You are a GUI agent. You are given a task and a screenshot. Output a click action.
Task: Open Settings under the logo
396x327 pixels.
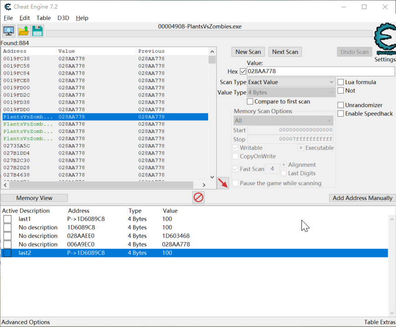[x=385, y=59]
